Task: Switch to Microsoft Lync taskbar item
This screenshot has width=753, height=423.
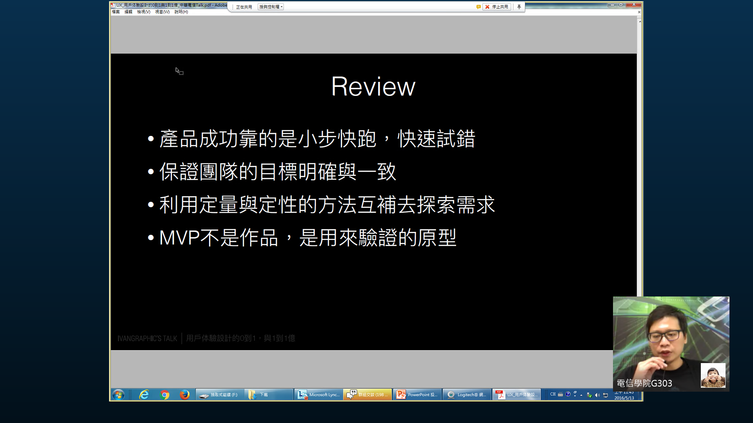Action: 318,394
